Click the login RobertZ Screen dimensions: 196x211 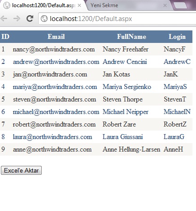(x=175, y=124)
